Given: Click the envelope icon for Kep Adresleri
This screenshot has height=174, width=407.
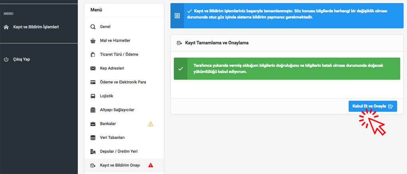Looking at the screenshot, I should [x=93, y=69].
